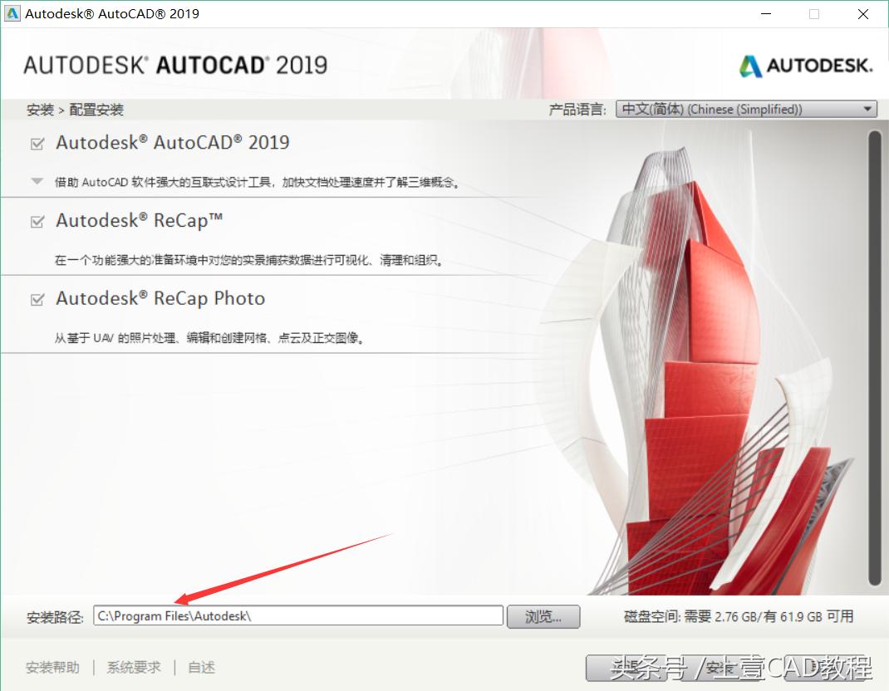Click inside the 安装路径 path field

pos(295,615)
